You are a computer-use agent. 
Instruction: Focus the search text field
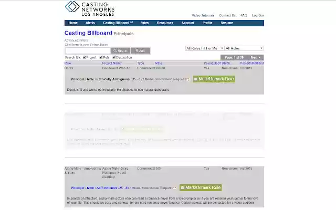coord(88,50)
